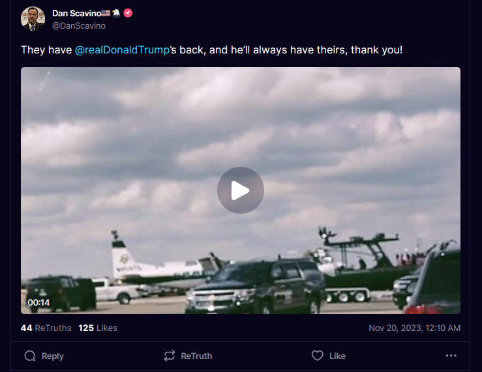Open the @realDonaldTrump mention link
The height and width of the screenshot is (372, 482).
coord(122,50)
